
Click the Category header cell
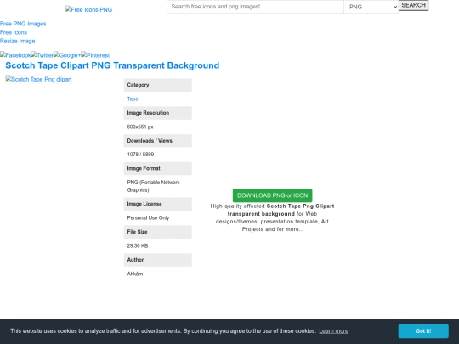pos(158,85)
